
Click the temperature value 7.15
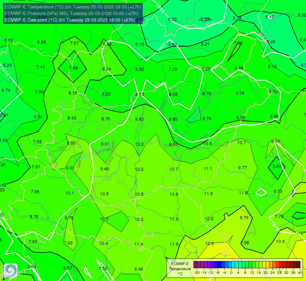coord(173,69)
